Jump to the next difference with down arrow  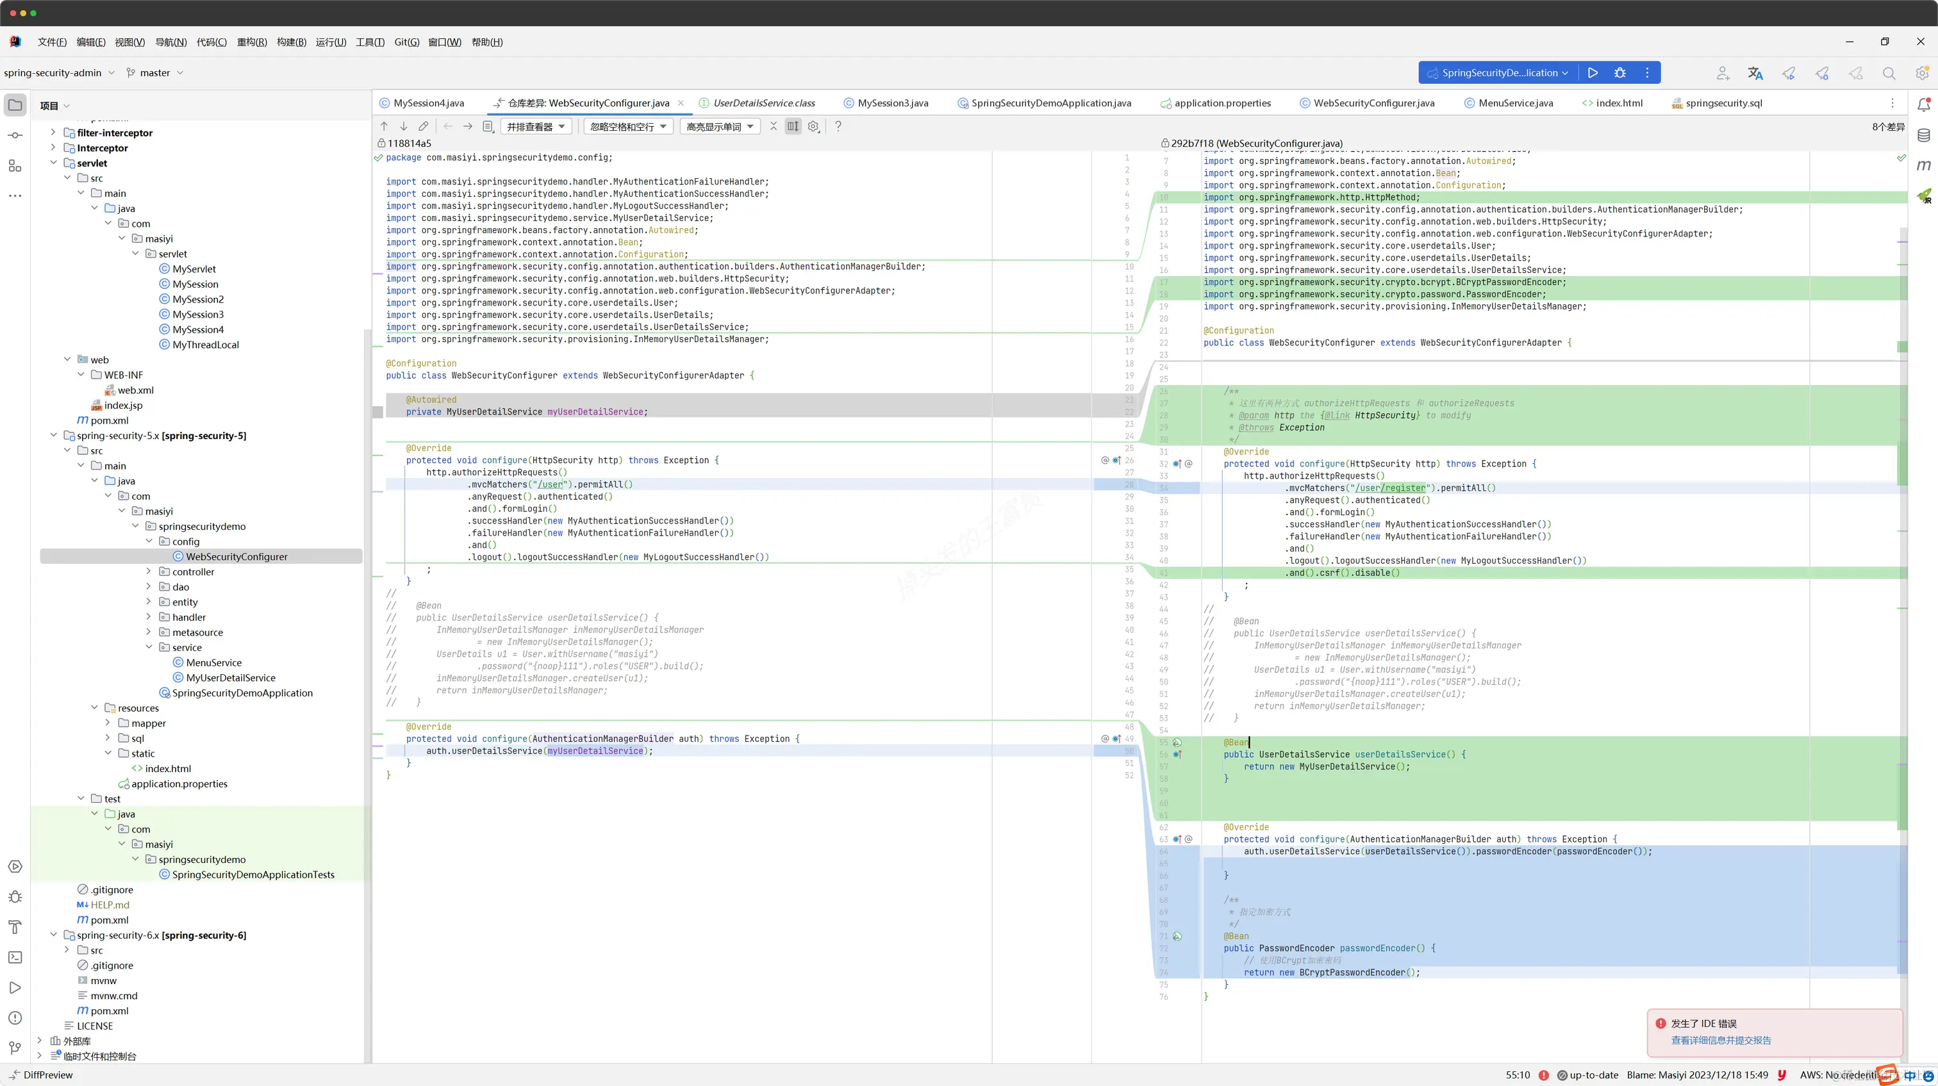tap(403, 126)
